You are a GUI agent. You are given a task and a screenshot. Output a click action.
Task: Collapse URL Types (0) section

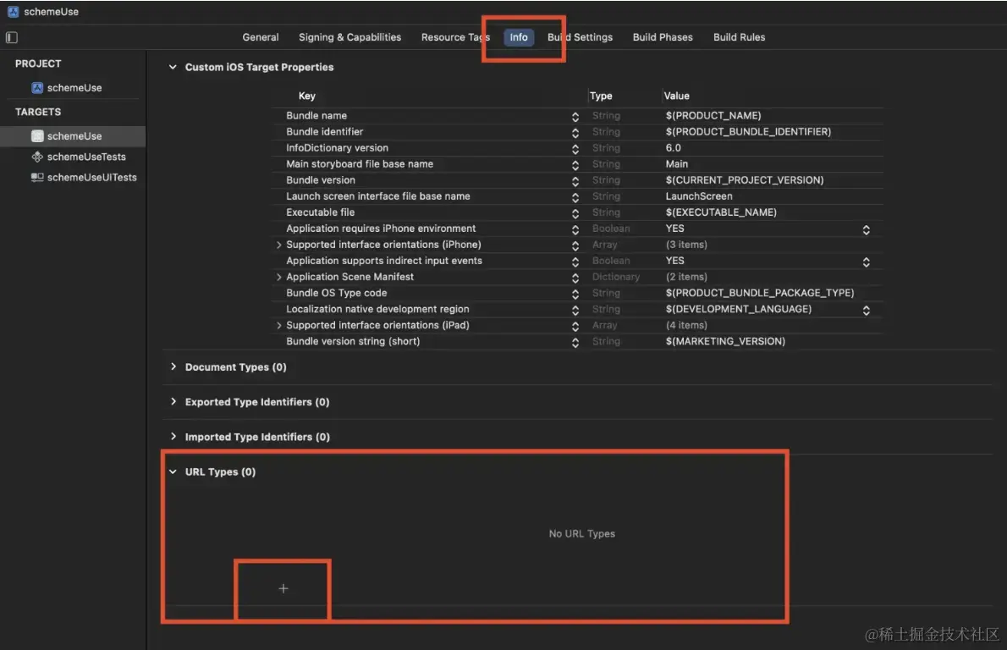173,471
